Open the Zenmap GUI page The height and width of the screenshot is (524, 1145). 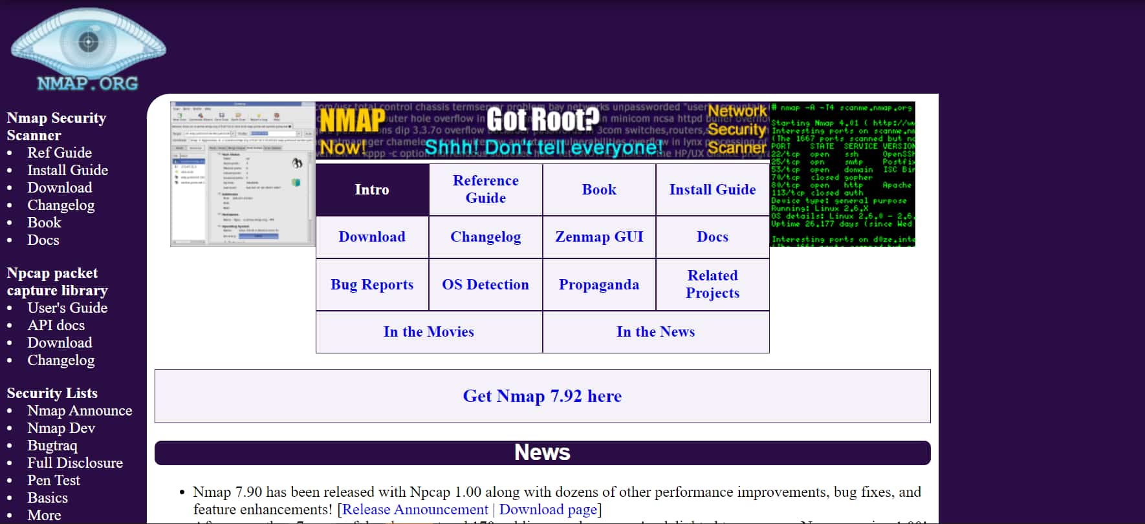599,237
